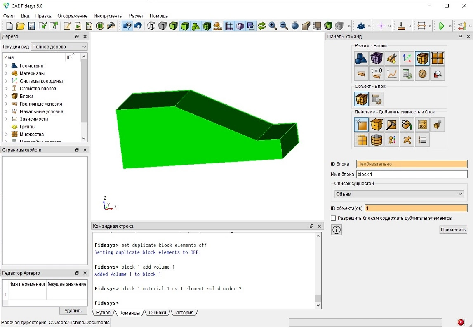473x328 pixels.
Task: Click the purple cross vertex toolbar icon
Action: tap(381, 26)
